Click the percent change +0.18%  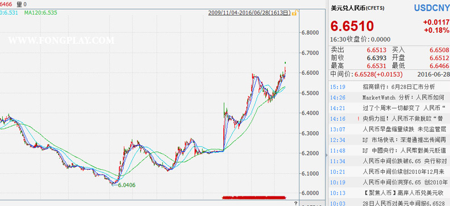coord(436,31)
